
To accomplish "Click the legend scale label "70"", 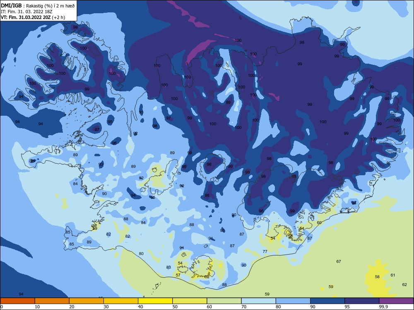I will pos(244,307).
